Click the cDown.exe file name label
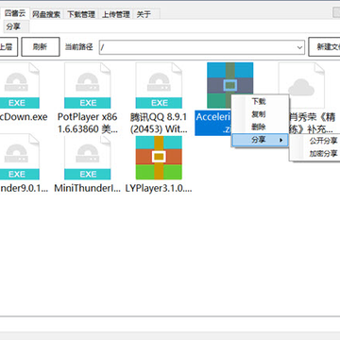This screenshot has height=340, width=340. tap(24, 117)
